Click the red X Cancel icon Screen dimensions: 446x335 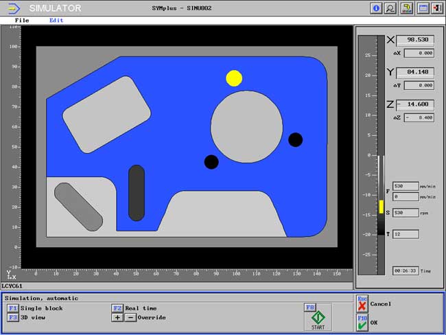click(x=362, y=306)
